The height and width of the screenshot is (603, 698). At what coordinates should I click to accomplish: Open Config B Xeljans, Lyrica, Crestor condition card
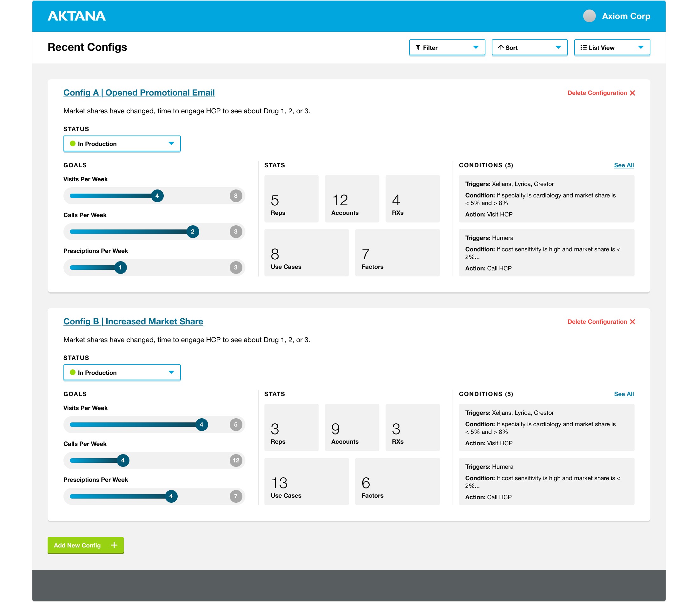click(x=546, y=427)
